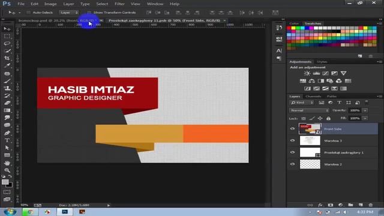Hide the Warstwa 3 layer
384x216 pixels.
292,140
